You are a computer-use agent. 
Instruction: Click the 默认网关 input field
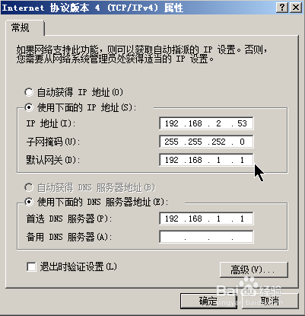pos(206,160)
